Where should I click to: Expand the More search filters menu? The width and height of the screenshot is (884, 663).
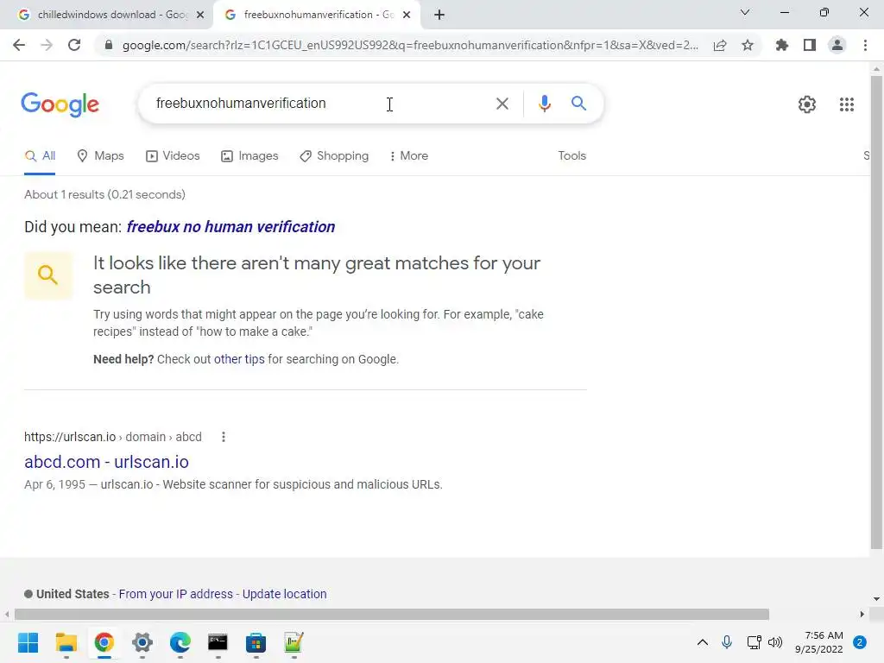[408, 156]
